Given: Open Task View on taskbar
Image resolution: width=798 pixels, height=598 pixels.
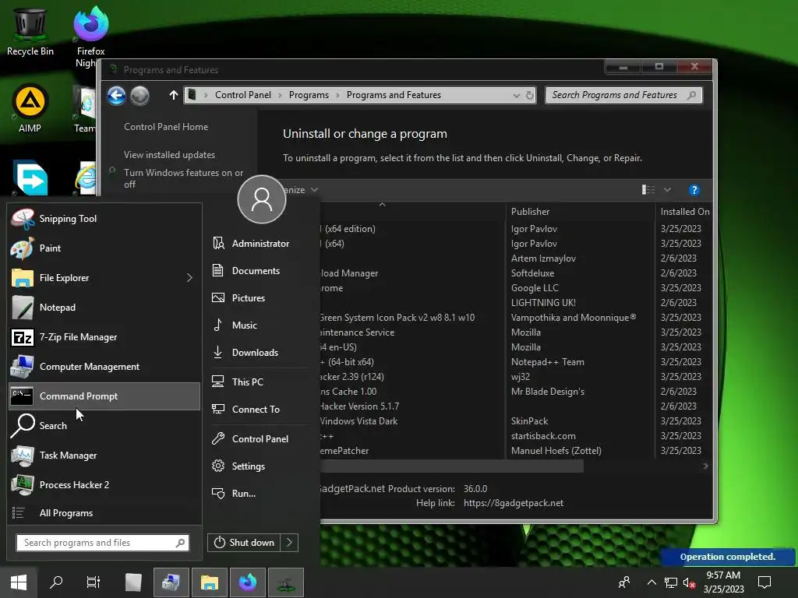Looking at the screenshot, I should click(94, 582).
